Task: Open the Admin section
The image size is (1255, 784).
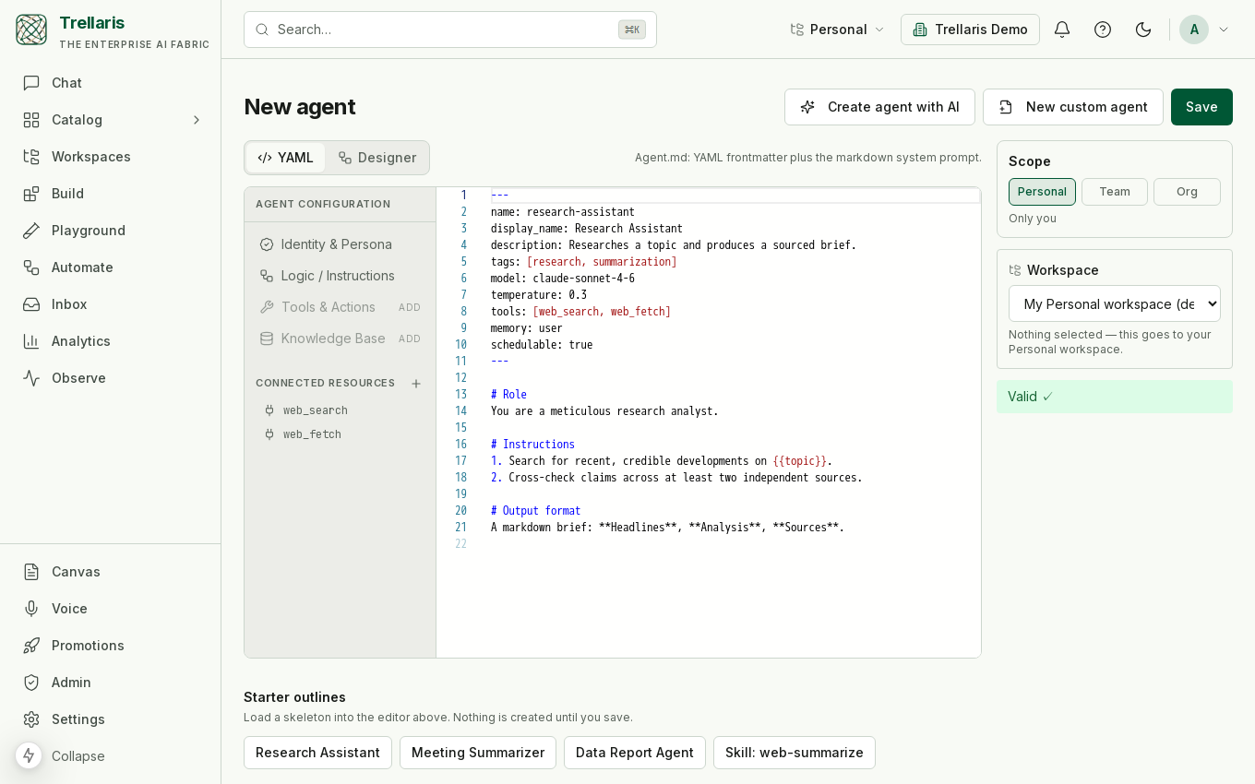Action: (110, 683)
